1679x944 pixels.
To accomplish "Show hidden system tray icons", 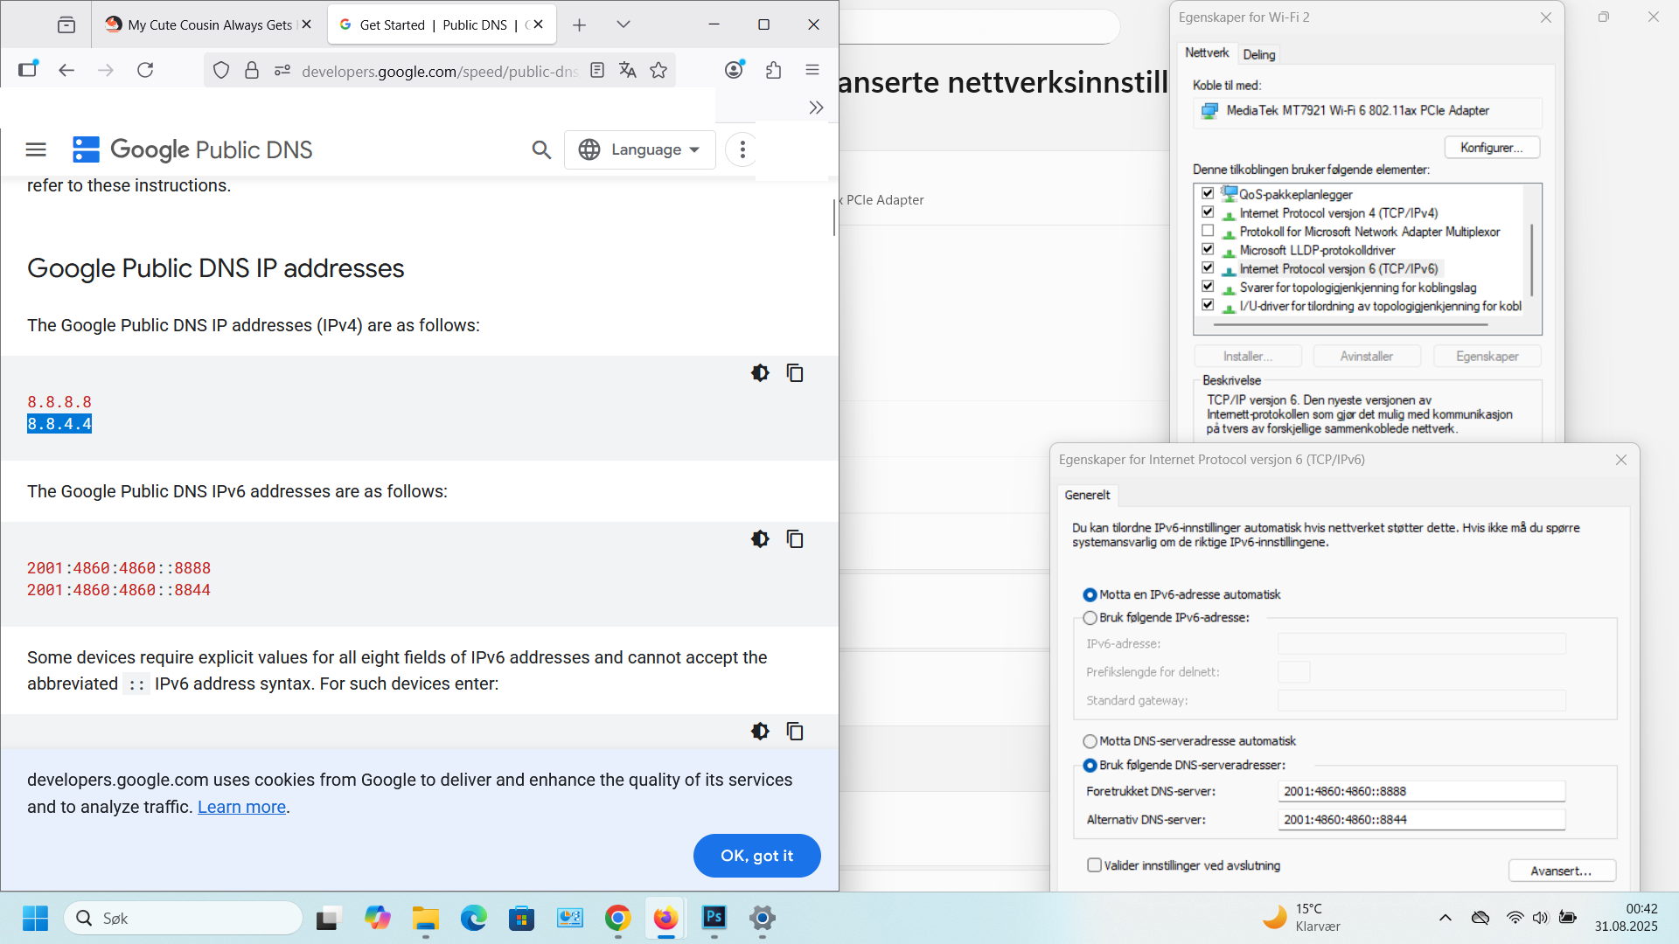I will coord(1446,918).
